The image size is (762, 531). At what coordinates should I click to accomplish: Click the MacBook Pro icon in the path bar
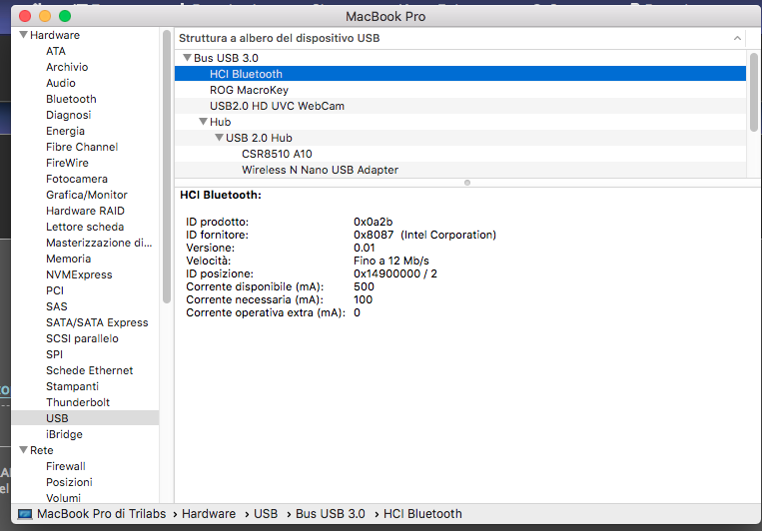point(25,514)
